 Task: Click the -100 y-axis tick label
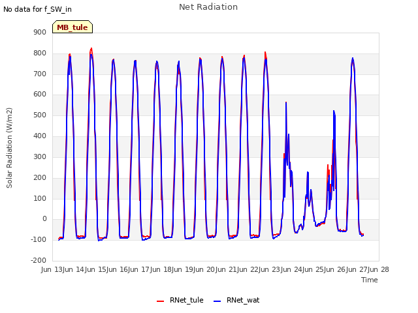click(39, 239)
